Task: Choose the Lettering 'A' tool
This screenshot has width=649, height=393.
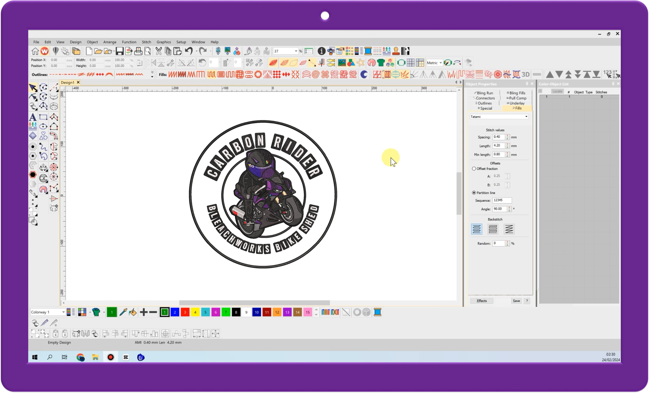Action: pyautogui.click(x=33, y=117)
